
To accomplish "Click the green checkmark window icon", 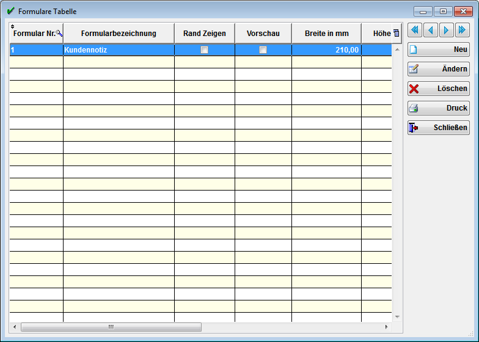I will (x=11, y=11).
